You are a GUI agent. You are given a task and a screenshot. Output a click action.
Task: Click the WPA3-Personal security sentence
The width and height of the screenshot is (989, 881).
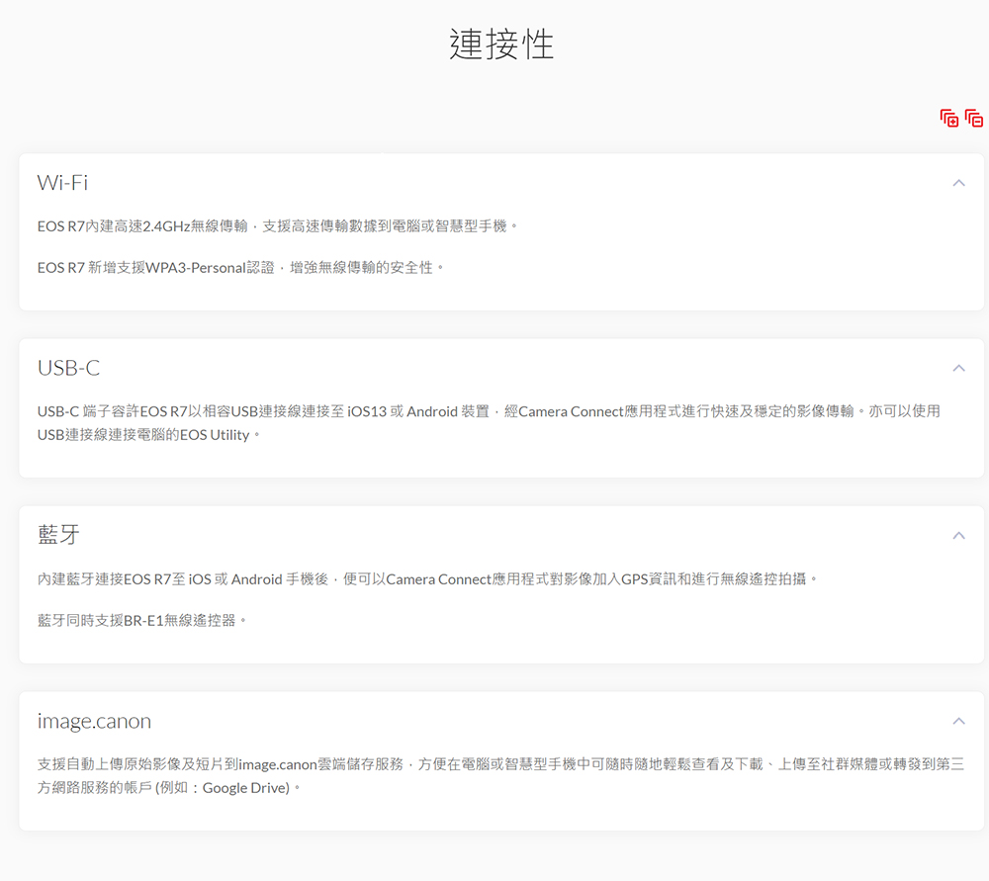[x=240, y=268]
